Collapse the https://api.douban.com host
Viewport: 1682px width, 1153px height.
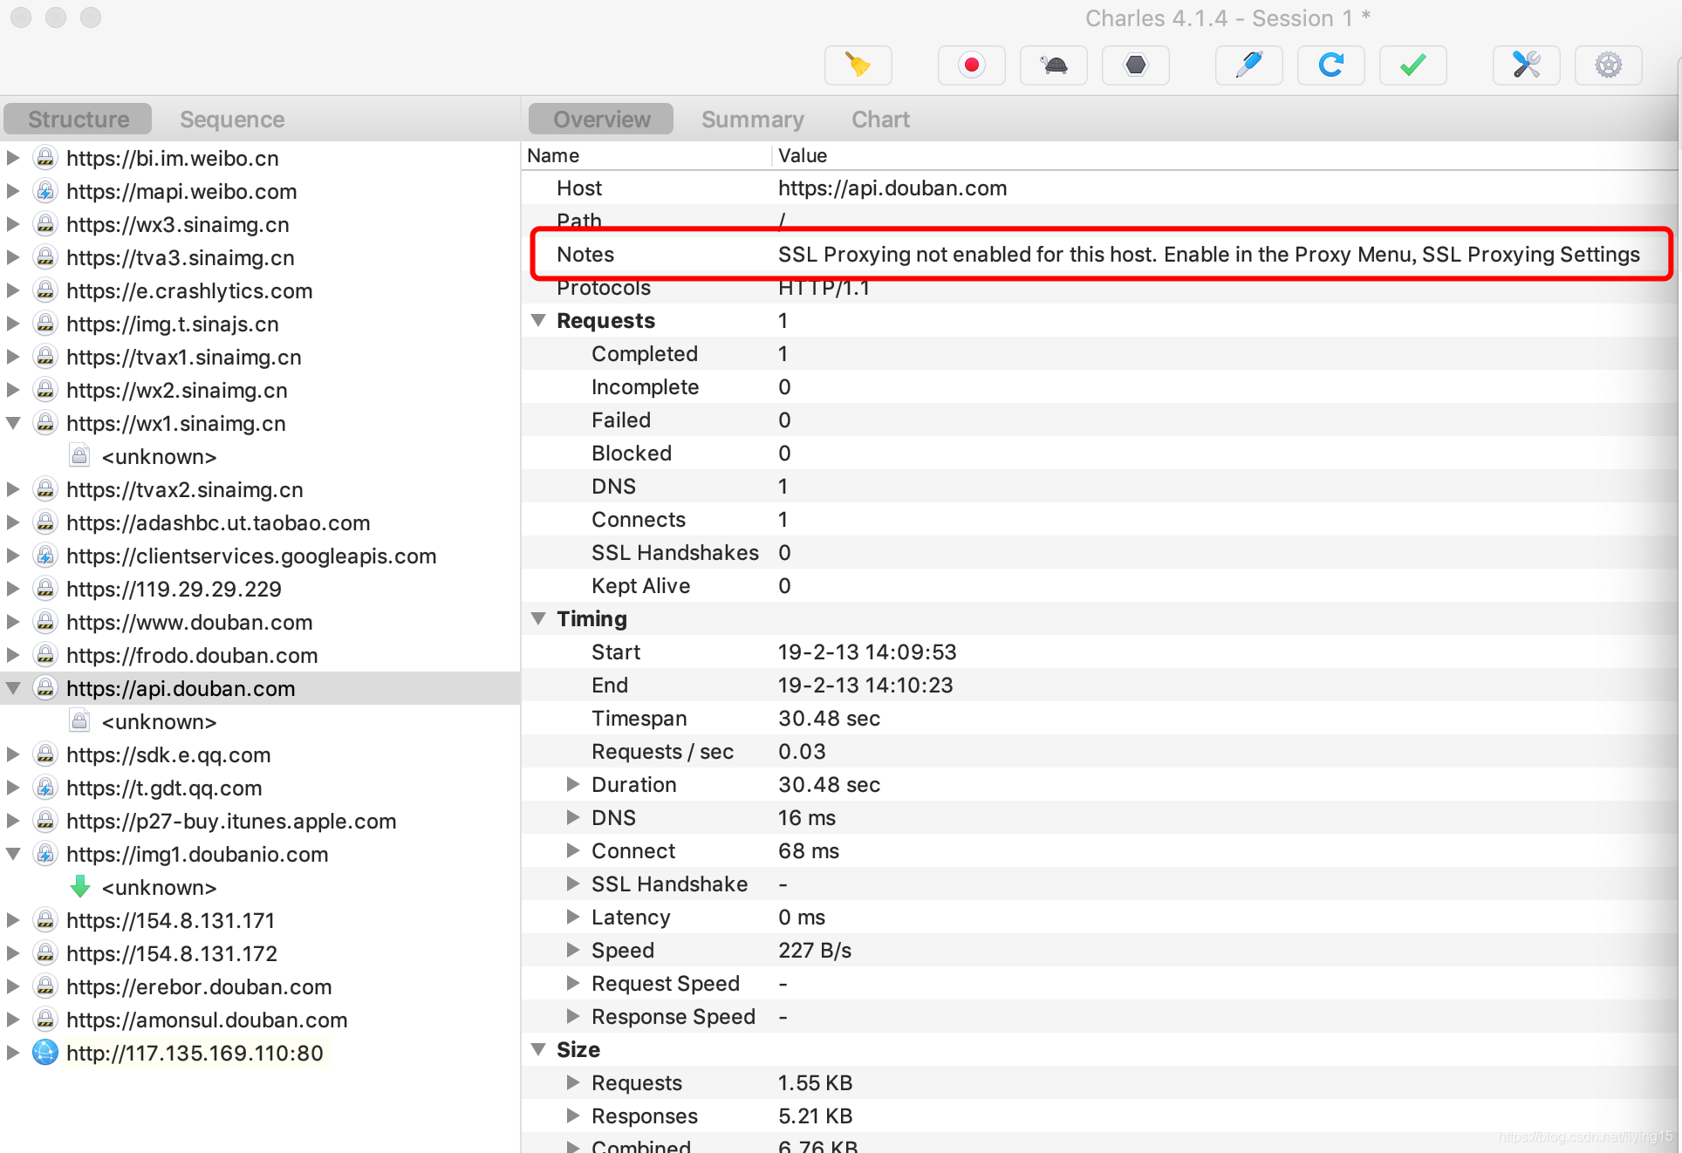(x=13, y=688)
